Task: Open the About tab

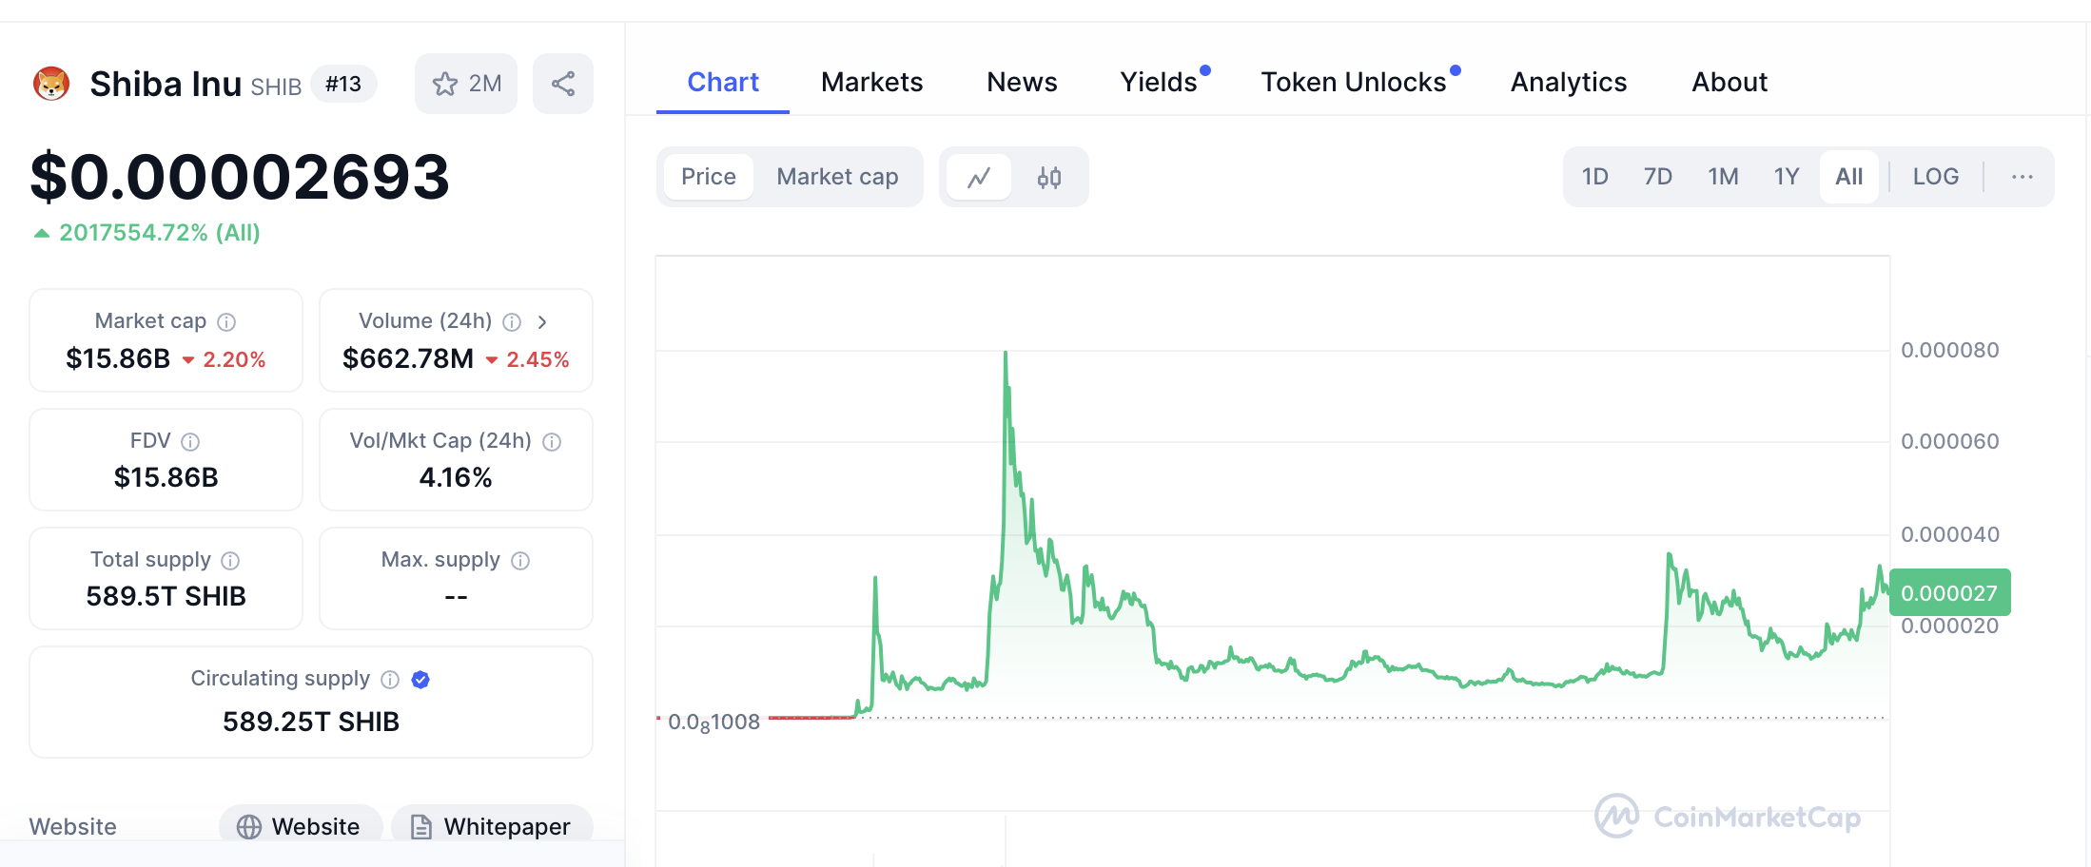Action: (1729, 83)
